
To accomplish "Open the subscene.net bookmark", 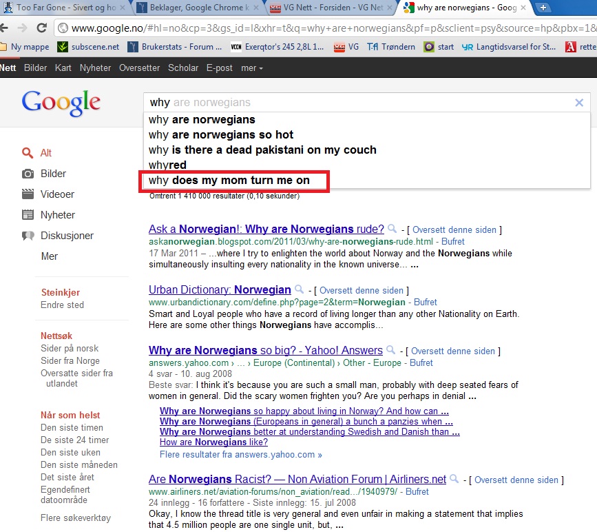I will click(x=88, y=47).
